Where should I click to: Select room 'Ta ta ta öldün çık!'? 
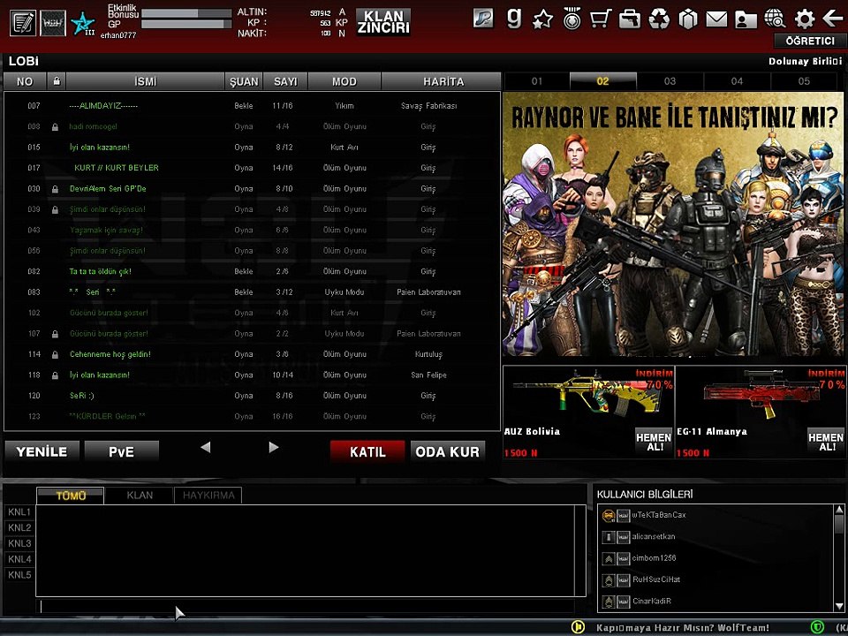click(252, 272)
